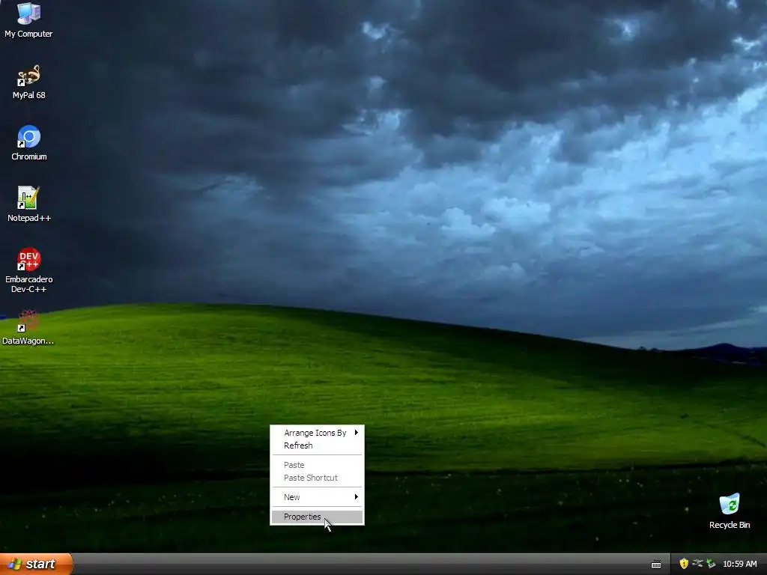Screen dimensions: 767x575
Task: Click the 10:59 AM clock
Action: point(739,564)
